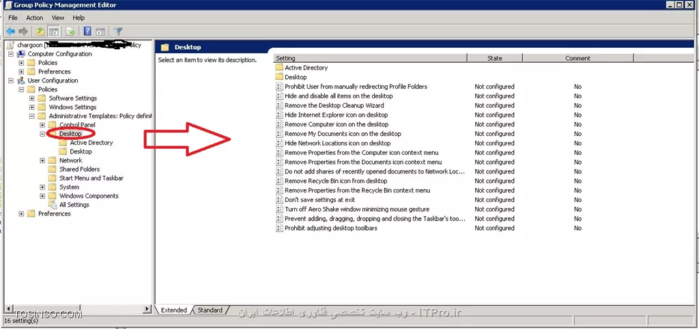This screenshot has height=329, width=699.
Task: Click the Computer Configuration node icon
Action: click(x=21, y=54)
